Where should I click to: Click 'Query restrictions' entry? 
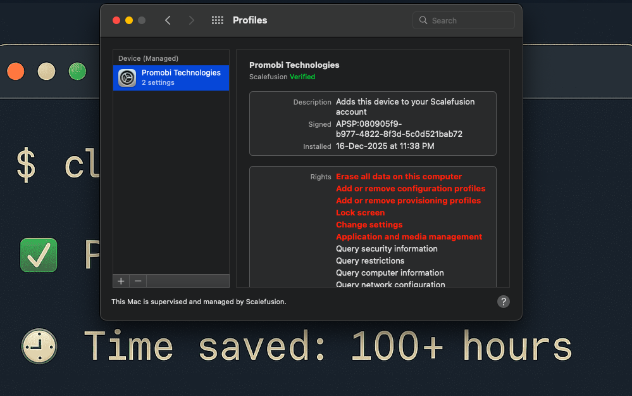370,261
